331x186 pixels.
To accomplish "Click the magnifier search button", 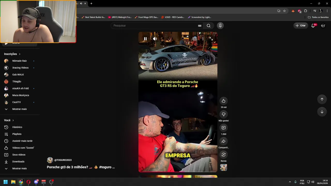I will 208,26.
